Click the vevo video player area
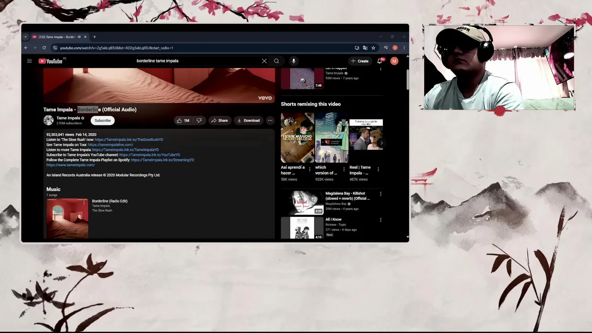This screenshot has height=333, width=592. (x=159, y=86)
